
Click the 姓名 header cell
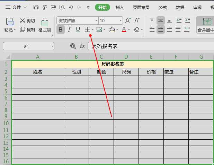click(38, 72)
